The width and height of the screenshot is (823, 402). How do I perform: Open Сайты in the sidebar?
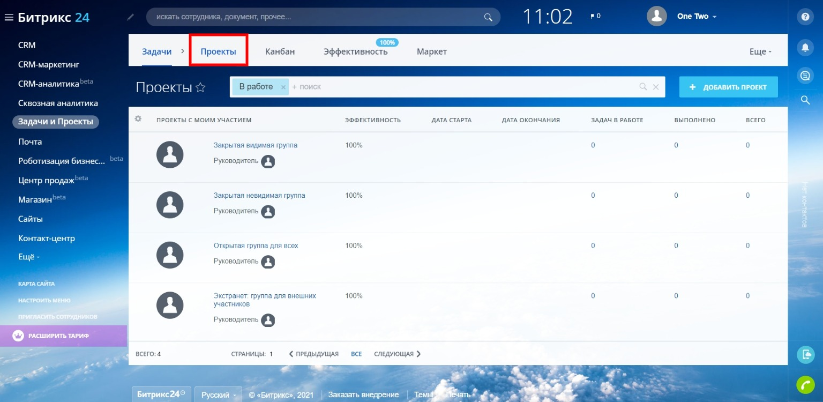click(31, 219)
